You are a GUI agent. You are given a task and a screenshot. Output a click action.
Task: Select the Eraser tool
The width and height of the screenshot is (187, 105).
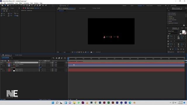(40, 6)
